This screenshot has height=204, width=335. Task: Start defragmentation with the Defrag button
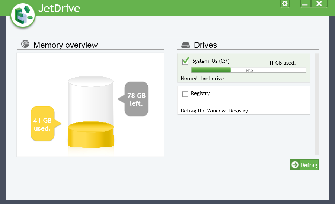pos(304,165)
